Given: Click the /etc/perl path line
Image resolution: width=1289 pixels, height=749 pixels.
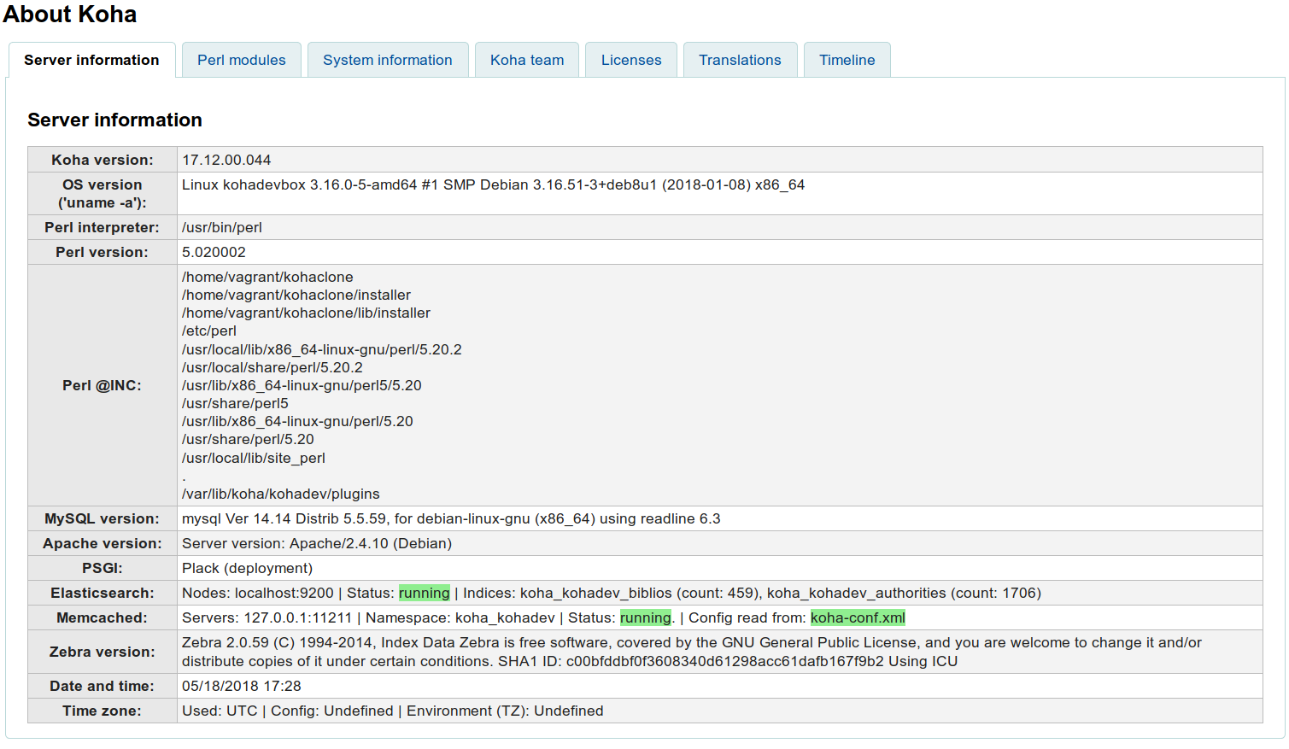Looking at the screenshot, I should (209, 331).
